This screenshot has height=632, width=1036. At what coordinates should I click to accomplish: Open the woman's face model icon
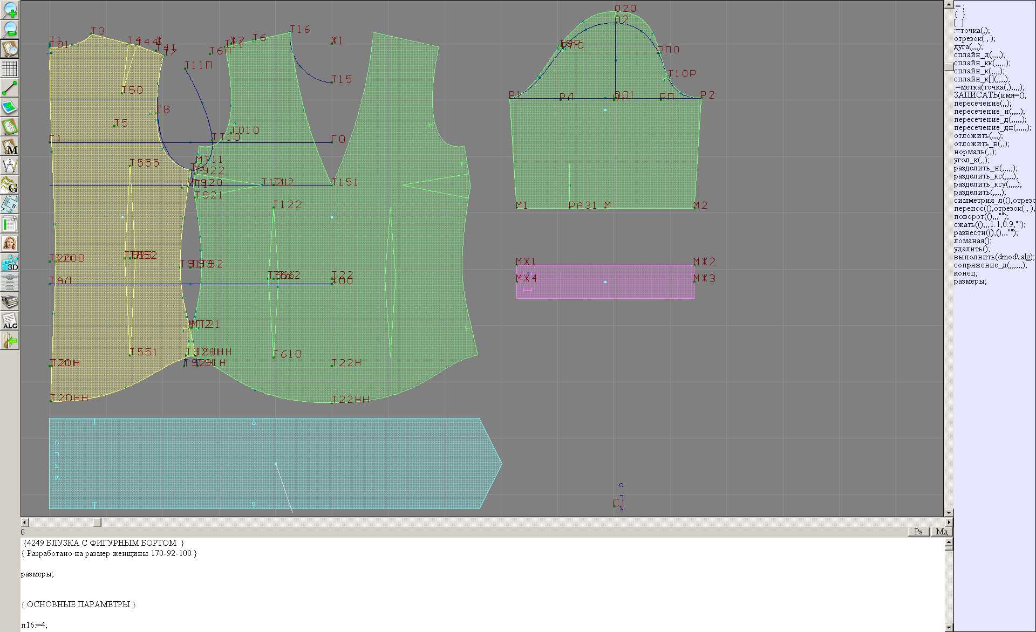(x=10, y=243)
